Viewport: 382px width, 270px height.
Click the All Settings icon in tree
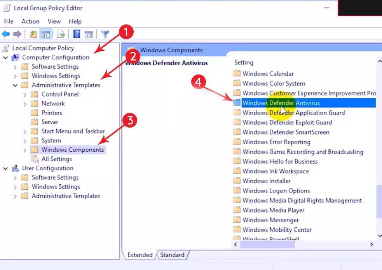[35, 159]
